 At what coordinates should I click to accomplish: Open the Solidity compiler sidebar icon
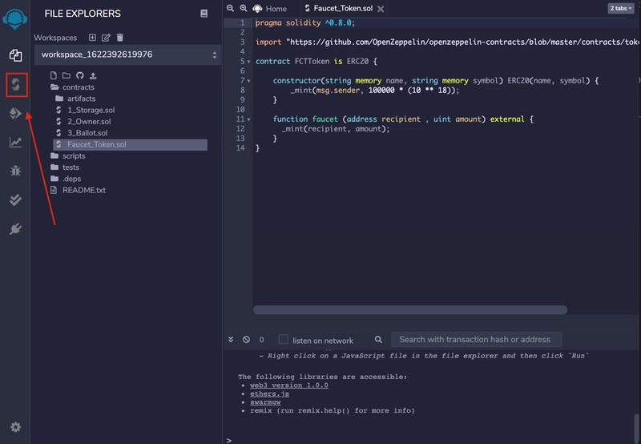(x=16, y=85)
